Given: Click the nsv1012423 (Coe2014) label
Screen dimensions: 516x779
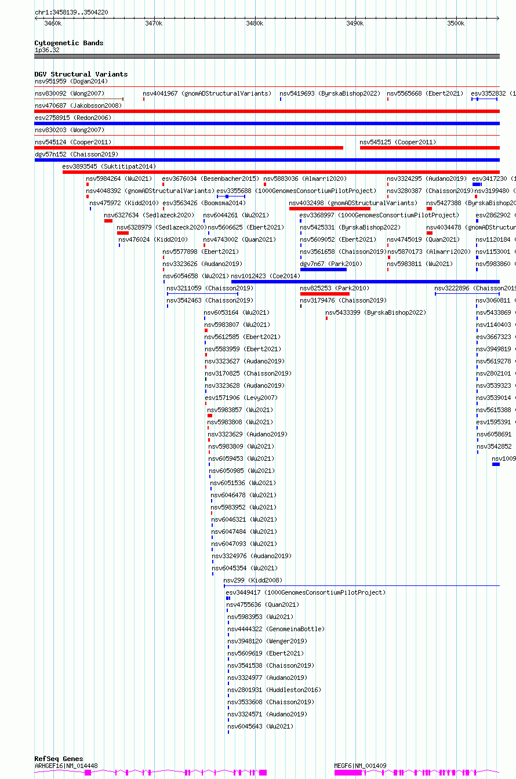Looking at the screenshot, I should pos(266,276).
